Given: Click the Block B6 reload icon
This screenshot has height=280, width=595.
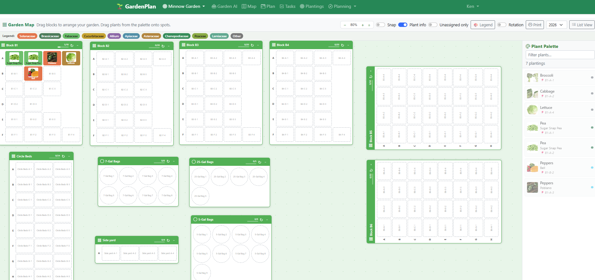Looking at the screenshot, I should [x=371, y=171].
